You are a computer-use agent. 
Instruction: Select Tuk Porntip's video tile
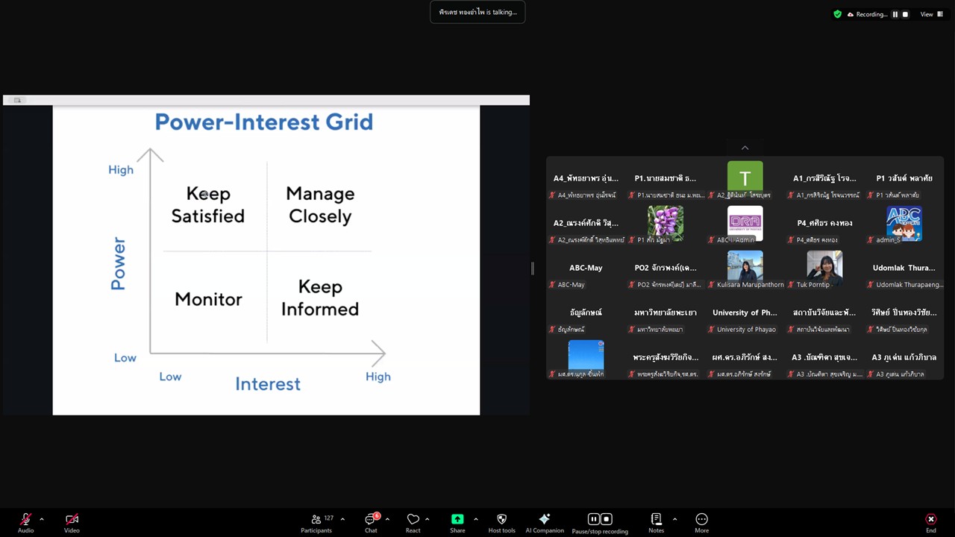[x=824, y=269]
